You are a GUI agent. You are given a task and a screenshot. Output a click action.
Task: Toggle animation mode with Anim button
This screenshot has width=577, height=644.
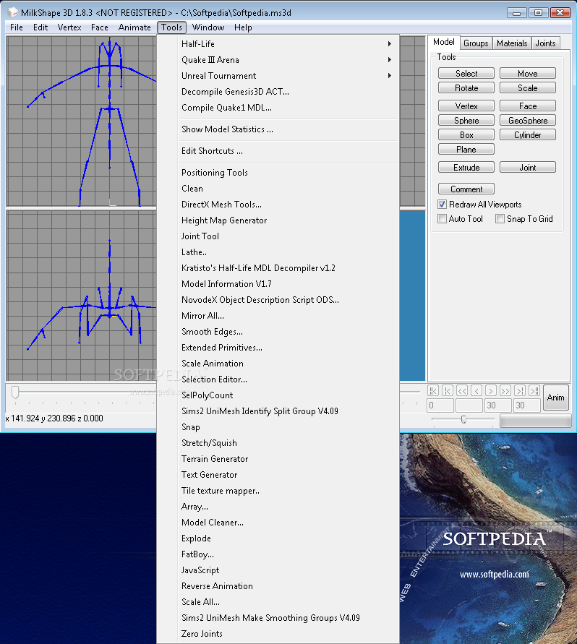pos(555,397)
